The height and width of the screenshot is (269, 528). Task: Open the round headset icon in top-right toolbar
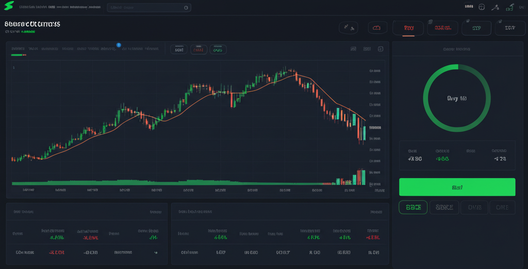tap(482, 7)
